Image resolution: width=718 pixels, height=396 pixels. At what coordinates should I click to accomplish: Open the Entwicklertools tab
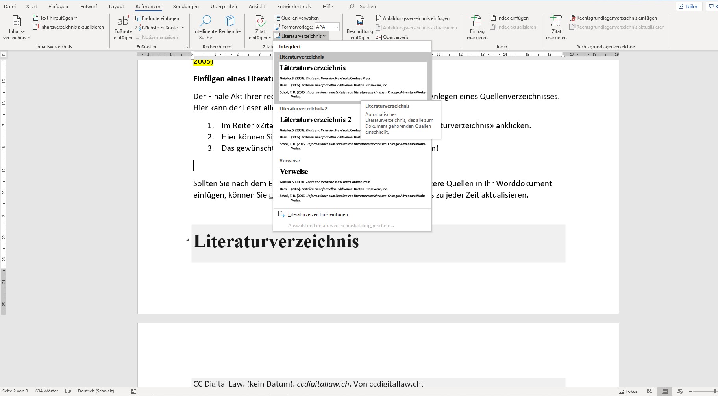(x=293, y=6)
